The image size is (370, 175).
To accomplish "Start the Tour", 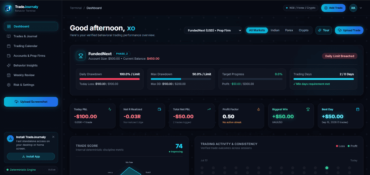I will (324, 30).
